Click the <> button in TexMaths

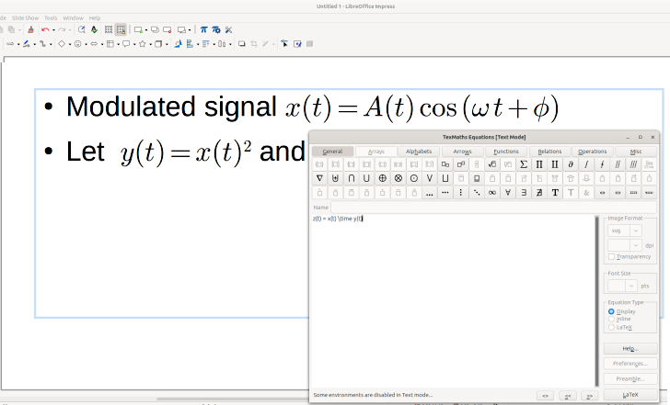pos(545,396)
